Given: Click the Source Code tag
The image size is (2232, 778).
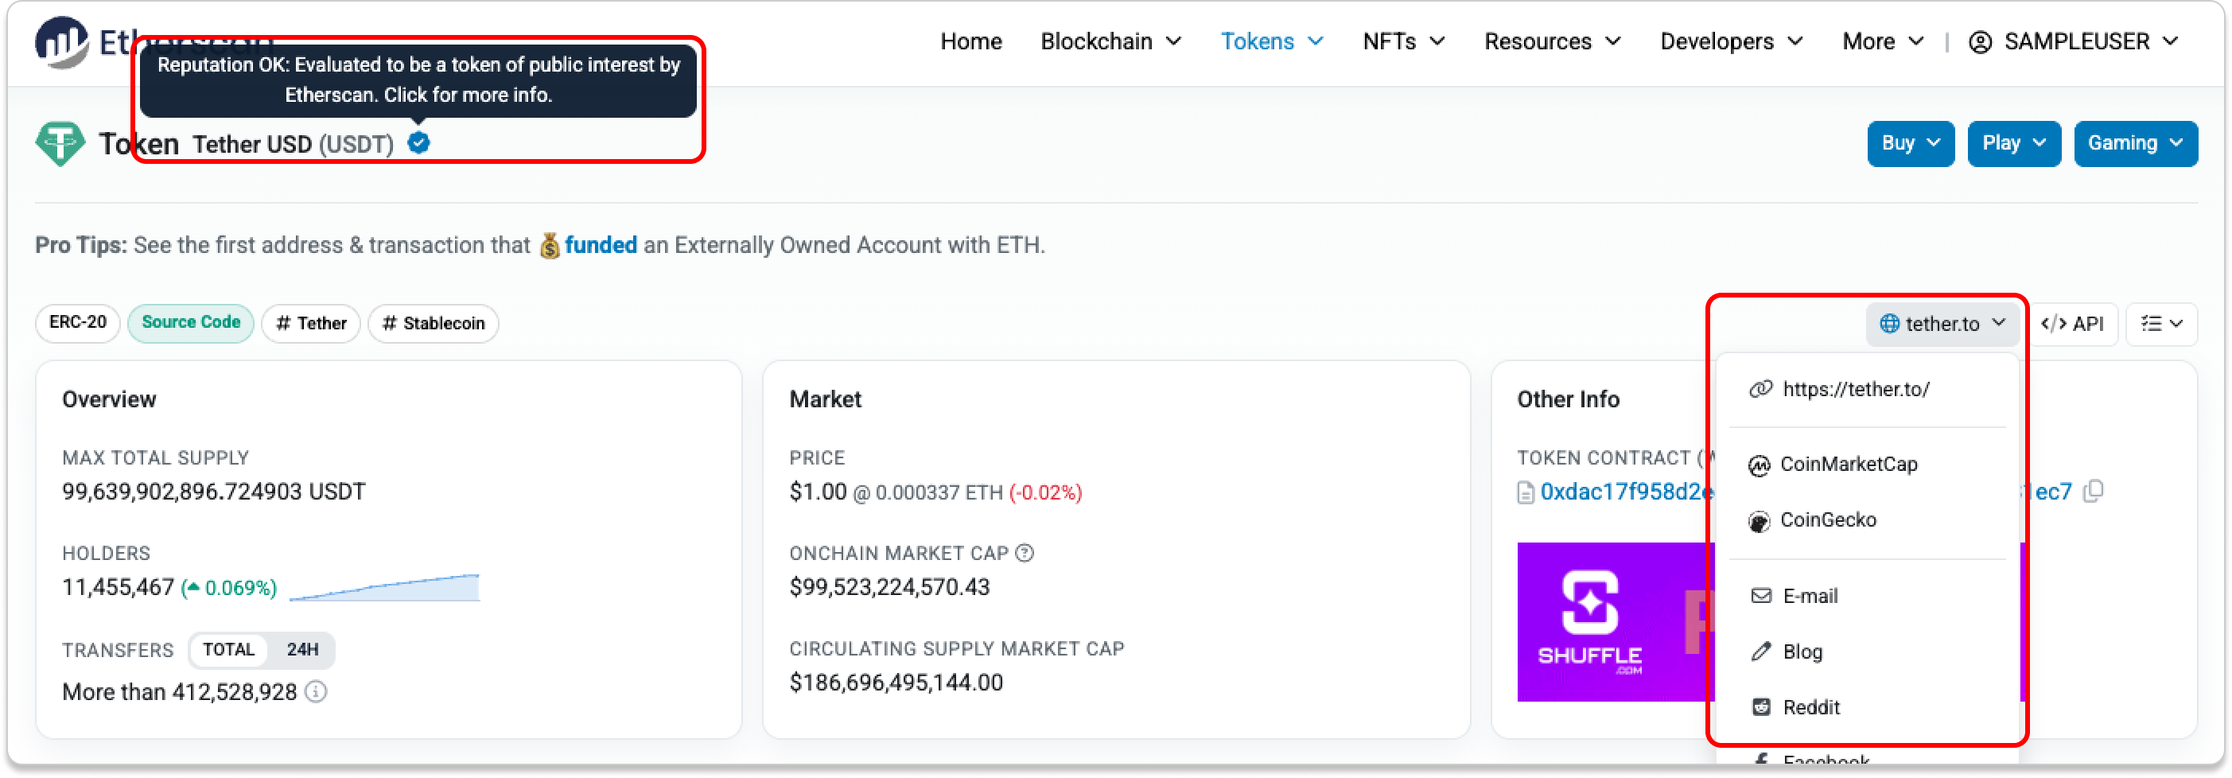Looking at the screenshot, I should pos(191,322).
